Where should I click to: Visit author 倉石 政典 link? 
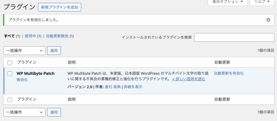click(x=112, y=87)
